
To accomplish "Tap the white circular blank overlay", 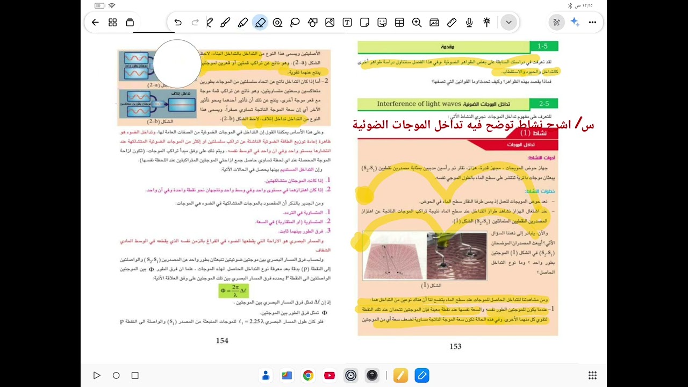I will tap(177, 64).
